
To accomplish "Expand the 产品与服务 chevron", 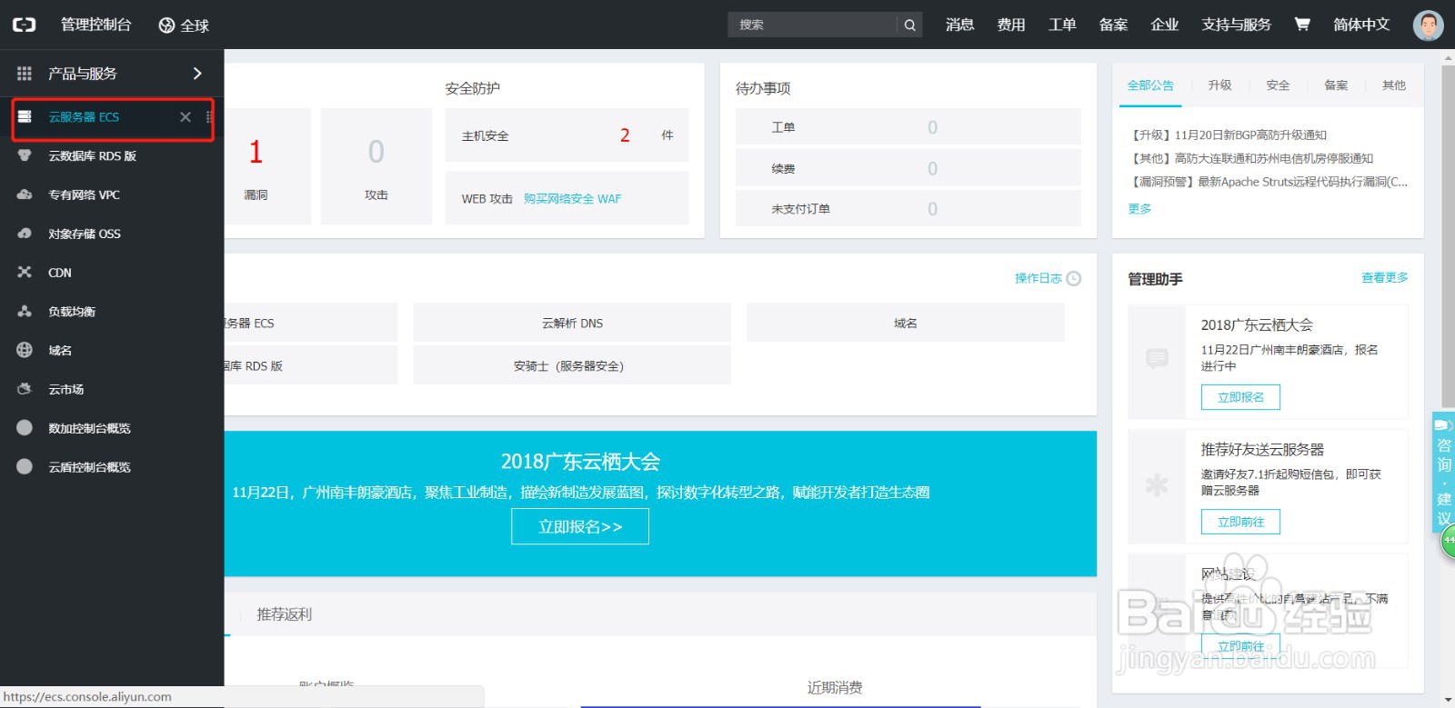I will point(197,73).
